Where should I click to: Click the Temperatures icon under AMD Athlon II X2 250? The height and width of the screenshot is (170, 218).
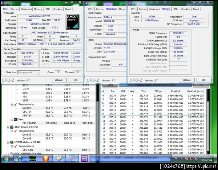click(16, 131)
